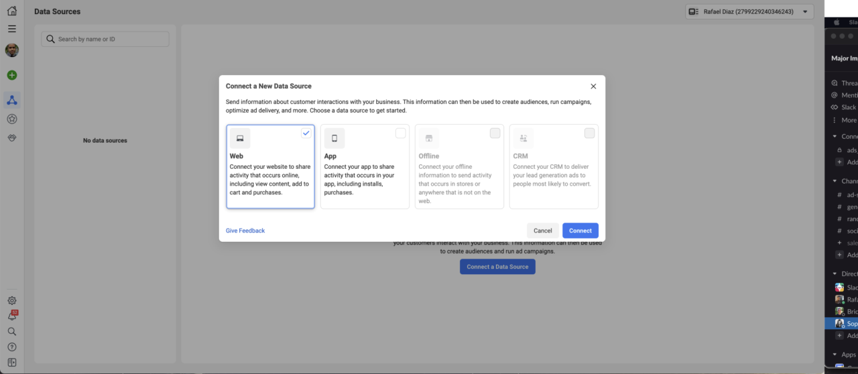Screen dimensions: 858x374
Task: Collapse the Direct messages section in Slack
Action: [x=835, y=273]
